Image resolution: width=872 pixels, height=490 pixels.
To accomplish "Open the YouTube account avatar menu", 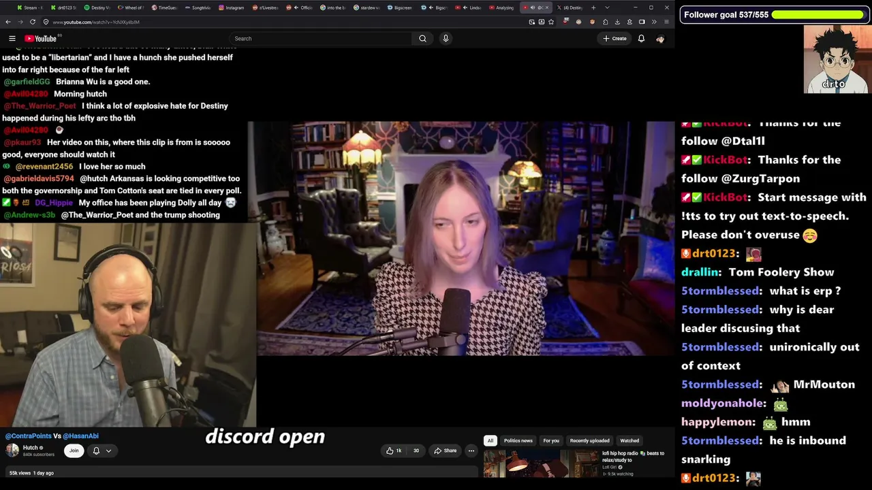I will point(660,39).
